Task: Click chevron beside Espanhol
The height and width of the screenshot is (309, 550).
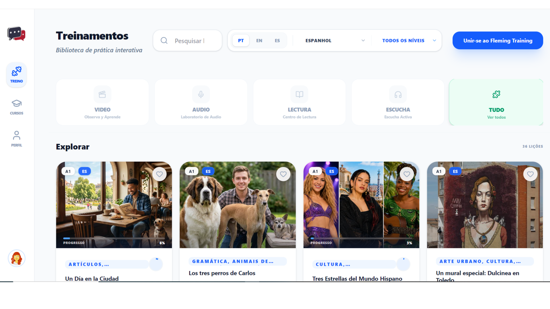Action: 363,41
